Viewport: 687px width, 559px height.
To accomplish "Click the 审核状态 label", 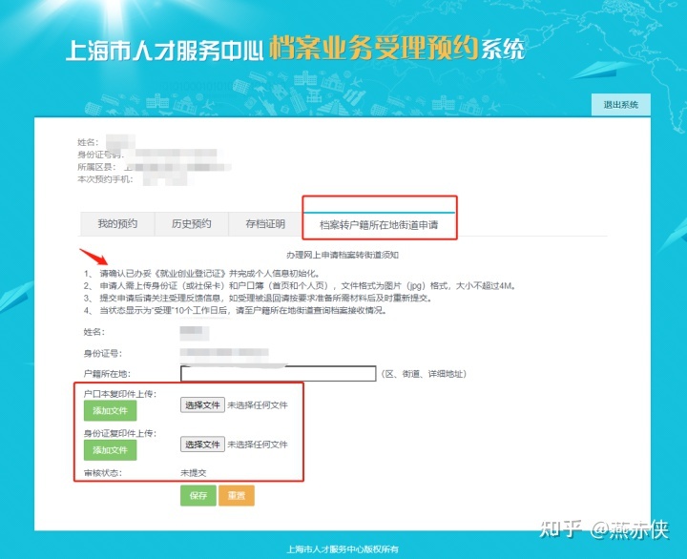I will 102,473.
